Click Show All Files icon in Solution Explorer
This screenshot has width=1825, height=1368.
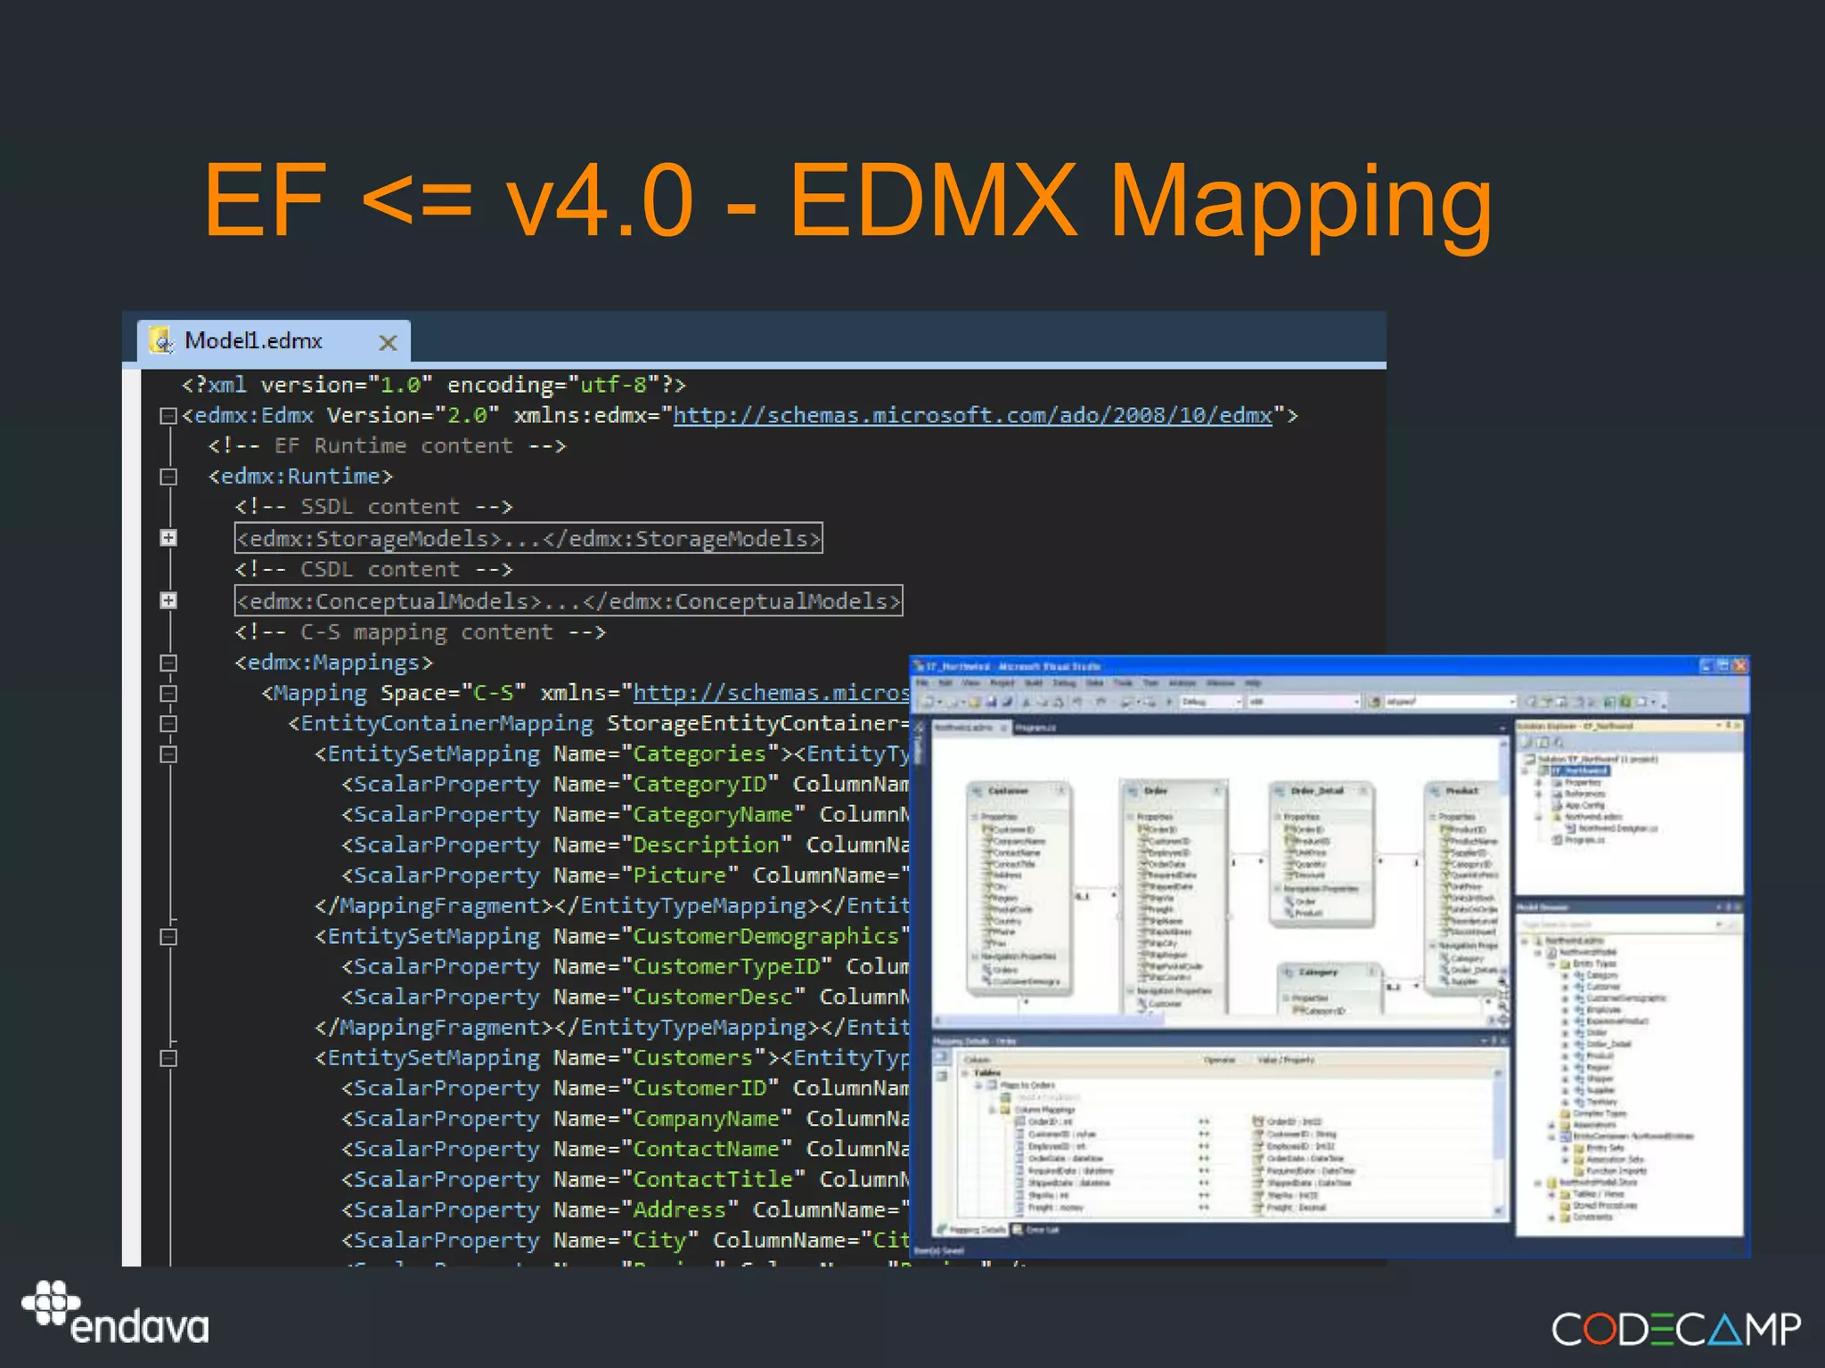[x=1543, y=742]
